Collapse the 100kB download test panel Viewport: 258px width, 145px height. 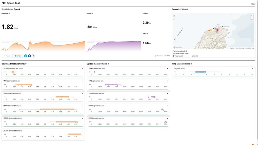[x=82, y=68]
